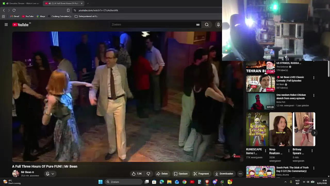The height and width of the screenshot is (186, 330).
Task: Open the browser apps grid icon
Action: click(3, 16)
